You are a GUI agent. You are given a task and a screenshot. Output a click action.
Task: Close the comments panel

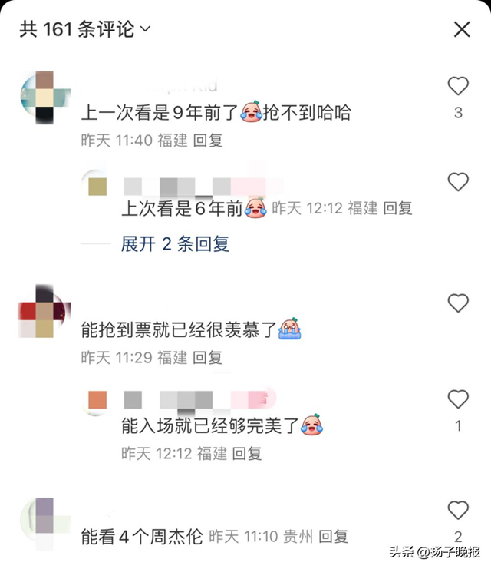[462, 29]
